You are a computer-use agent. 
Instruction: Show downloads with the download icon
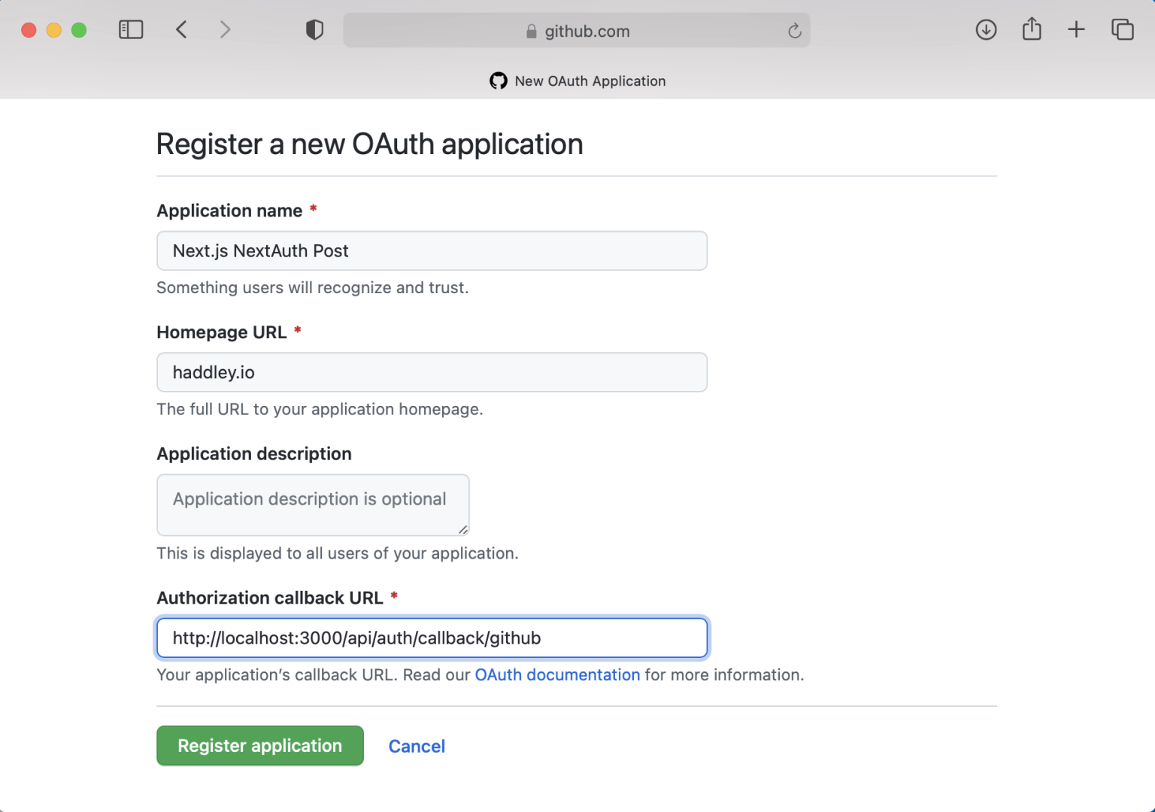tap(986, 30)
